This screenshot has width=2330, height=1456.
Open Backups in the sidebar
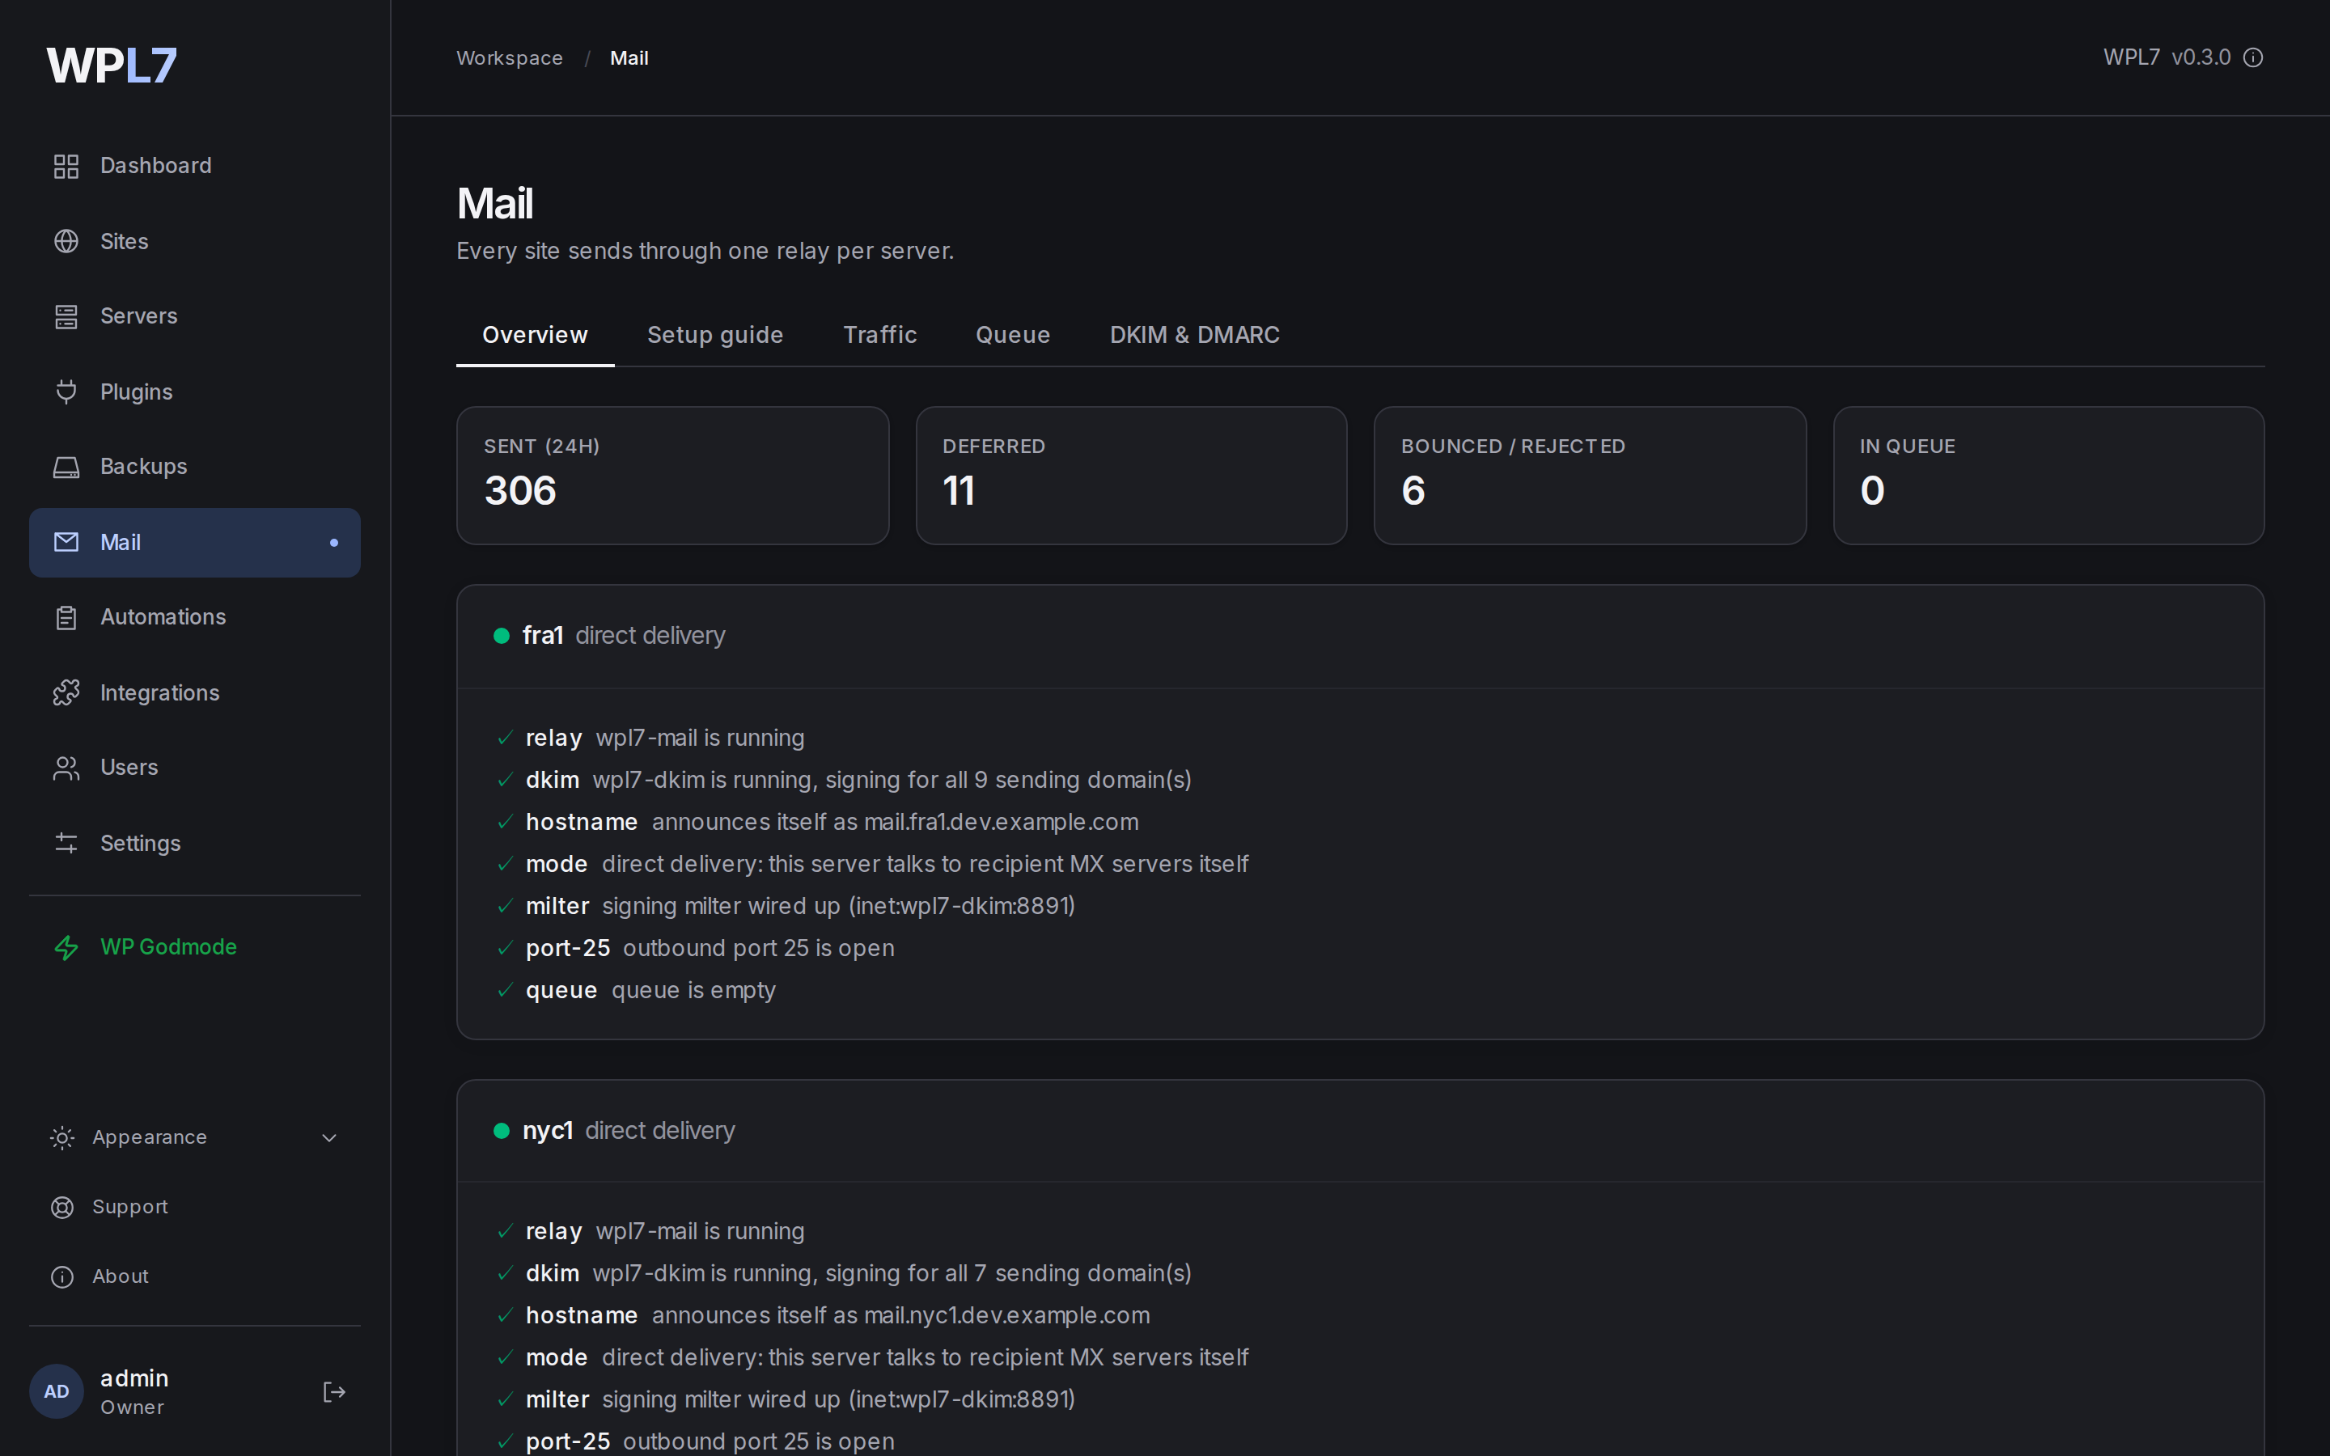pyautogui.click(x=194, y=467)
